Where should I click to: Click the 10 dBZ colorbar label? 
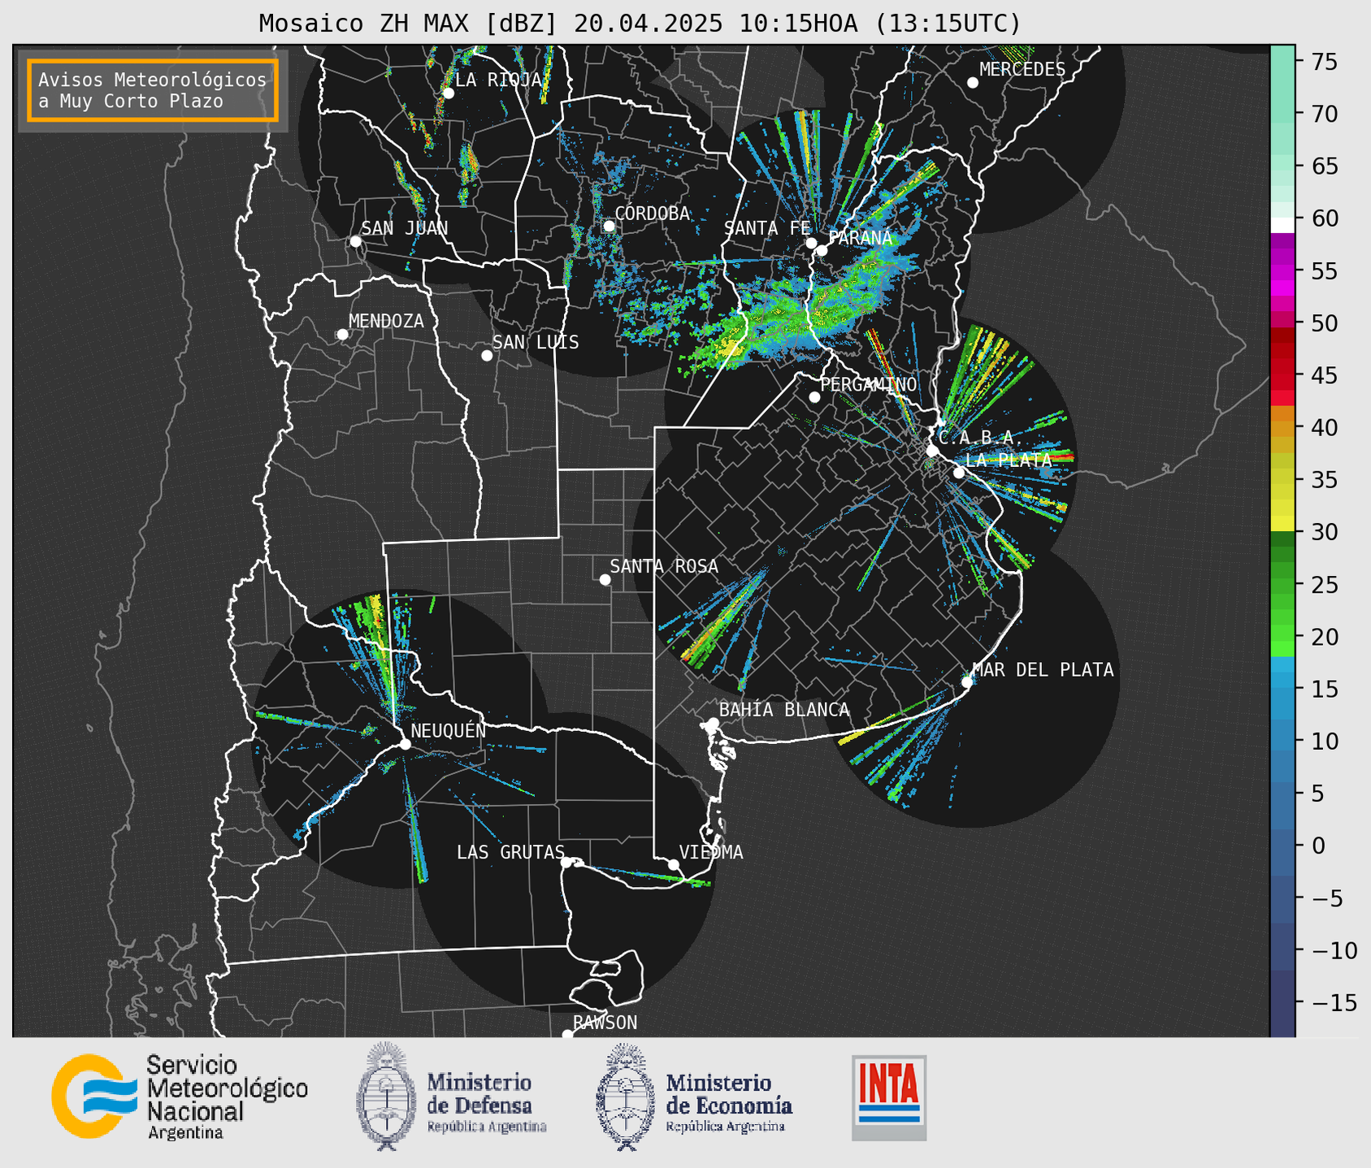tap(1325, 741)
